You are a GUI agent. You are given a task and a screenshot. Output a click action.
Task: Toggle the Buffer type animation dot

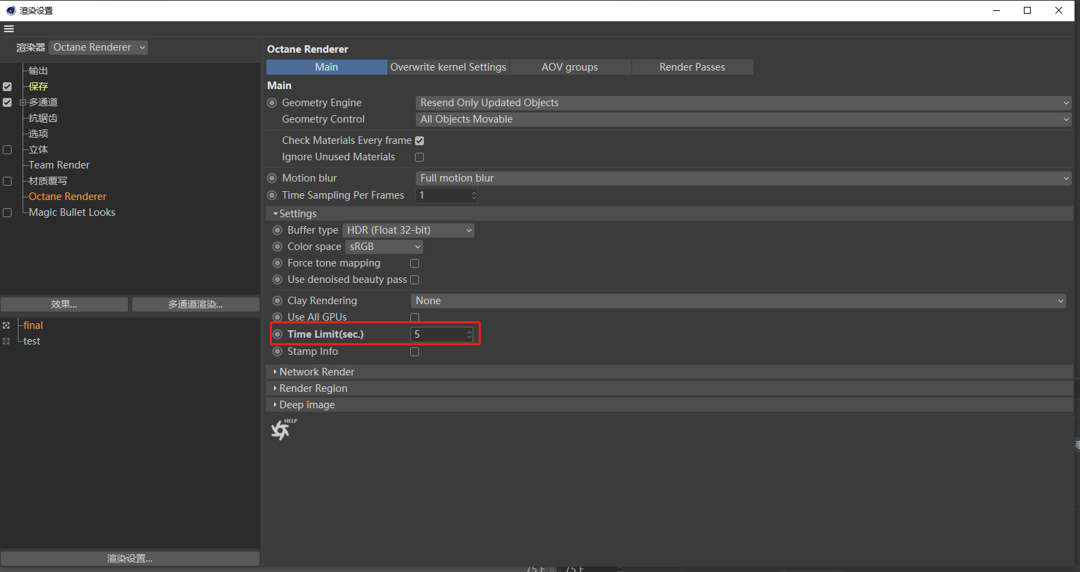coord(277,230)
